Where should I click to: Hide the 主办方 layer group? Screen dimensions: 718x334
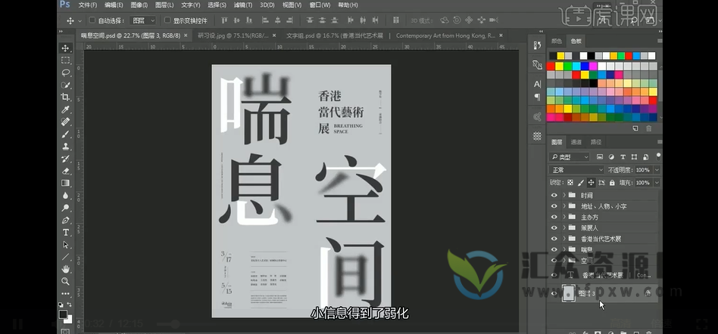pos(554,217)
